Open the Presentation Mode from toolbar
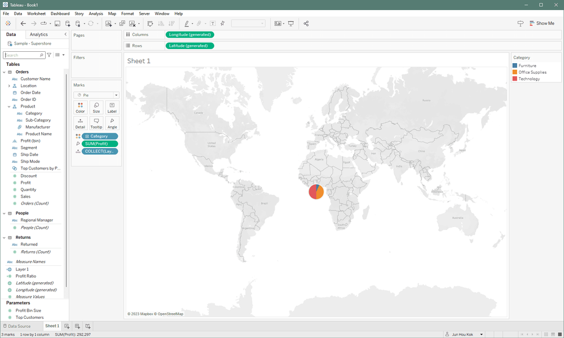The width and height of the screenshot is (564, 338). pyautogui.click(x=291, y=24)
